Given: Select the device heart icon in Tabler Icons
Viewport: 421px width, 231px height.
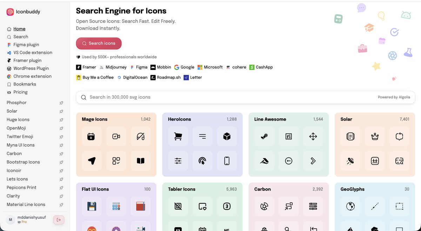Looking at the screenshot, I should [202, 206].
